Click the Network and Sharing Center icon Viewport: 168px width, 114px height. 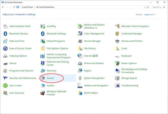pos(43,63)
